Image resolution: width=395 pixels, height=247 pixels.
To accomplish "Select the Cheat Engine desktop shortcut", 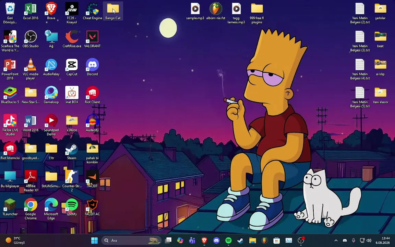I will [93, 11].
